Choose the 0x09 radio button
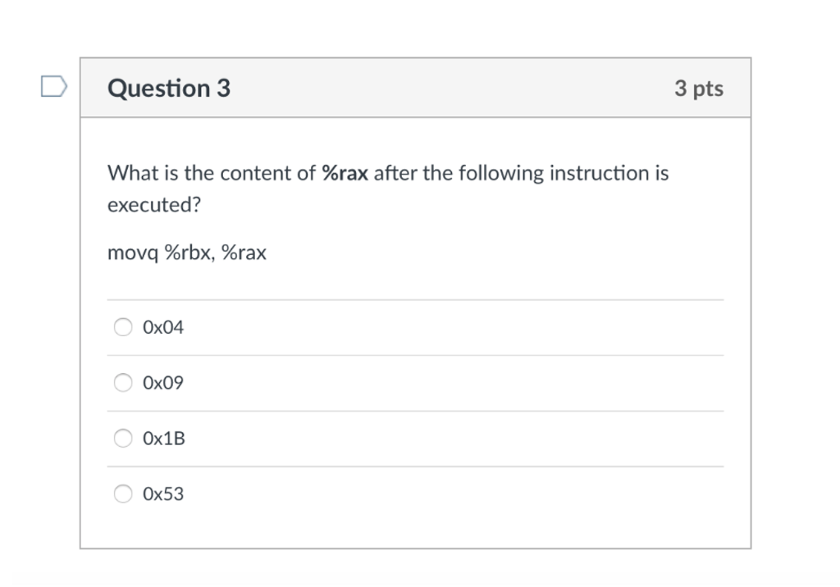This screenshot has width=840, height=587. (x=123, y=383)
